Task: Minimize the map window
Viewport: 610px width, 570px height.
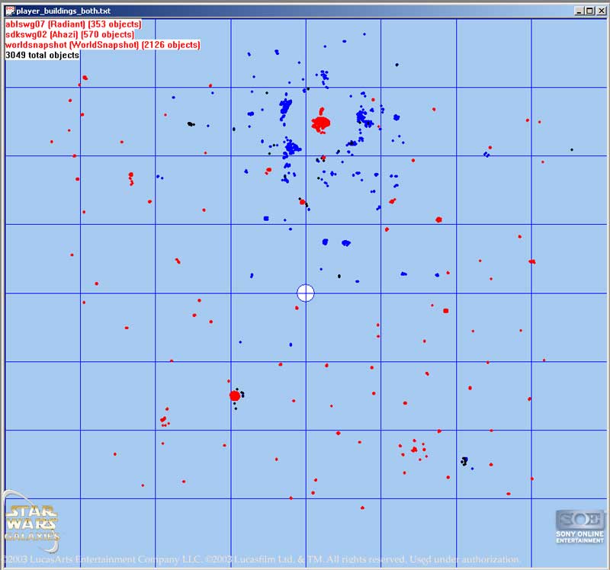Action: (x=579, y=11)
